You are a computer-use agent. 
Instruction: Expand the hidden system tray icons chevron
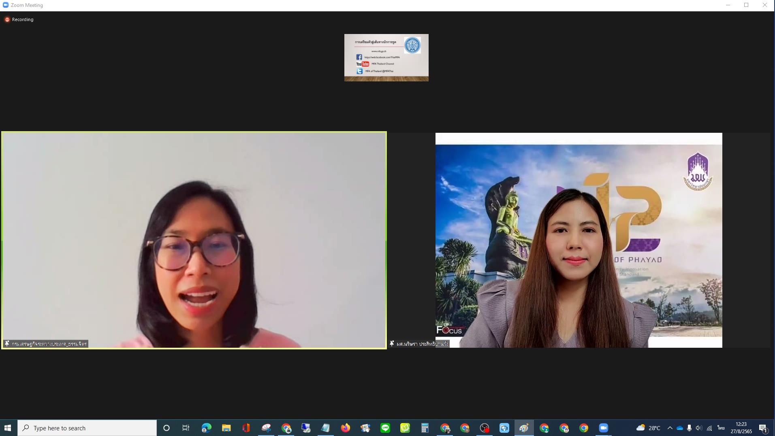[670, 428]
